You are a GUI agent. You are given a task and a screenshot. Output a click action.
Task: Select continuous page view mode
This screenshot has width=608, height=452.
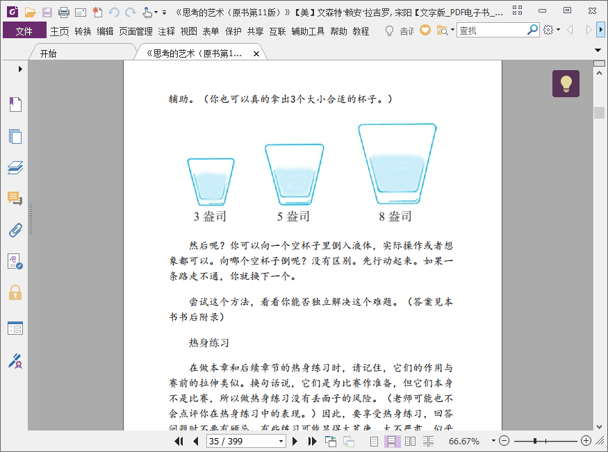click(x=392, y=441)
